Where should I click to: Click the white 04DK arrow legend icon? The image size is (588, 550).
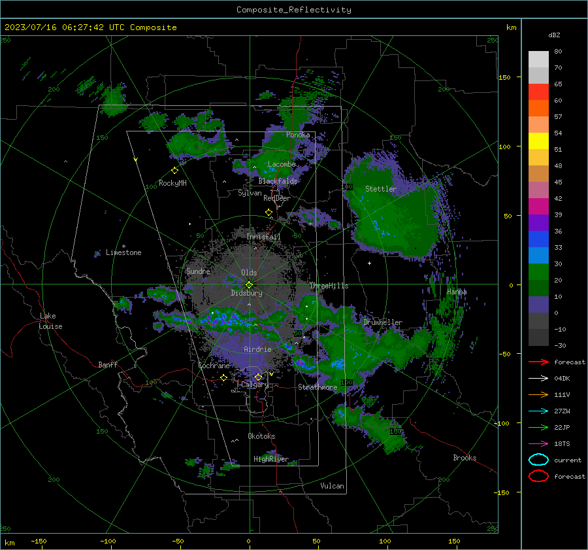tap(538, 378)
